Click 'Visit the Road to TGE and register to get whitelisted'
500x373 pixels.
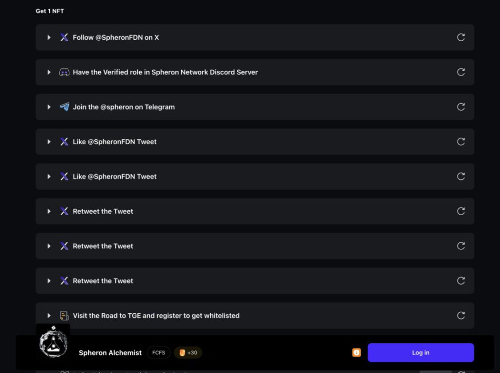pos(156,315)
